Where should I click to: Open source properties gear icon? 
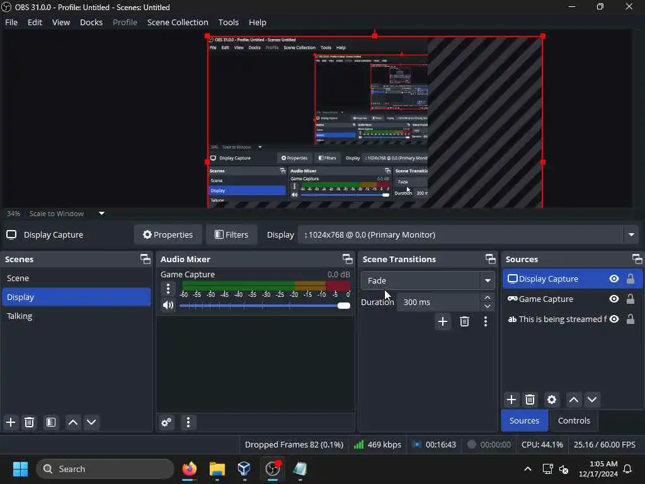tap(552, 400)
